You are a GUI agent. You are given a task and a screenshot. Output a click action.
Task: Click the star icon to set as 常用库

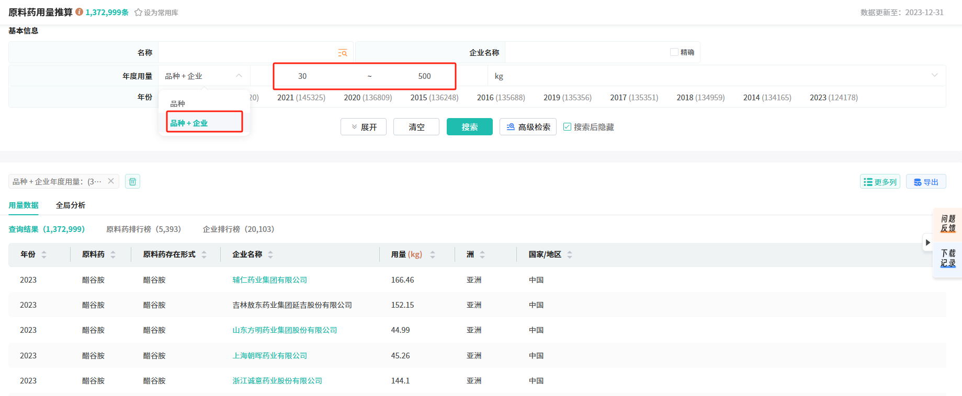click(x=138, y=13)
